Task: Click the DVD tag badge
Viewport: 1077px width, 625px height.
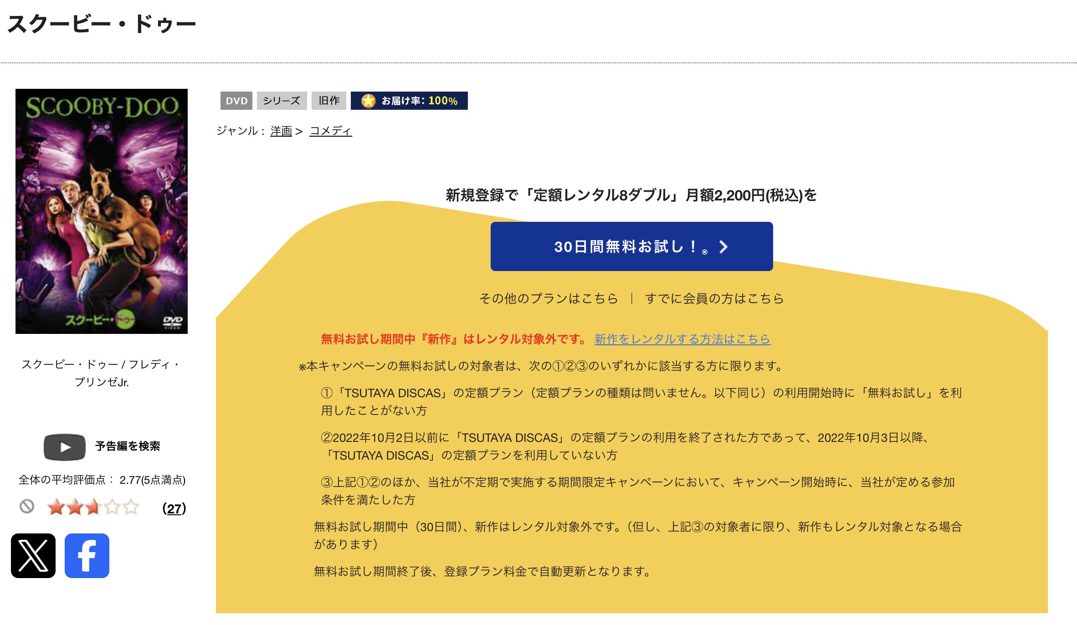Action: pos(236,101)
